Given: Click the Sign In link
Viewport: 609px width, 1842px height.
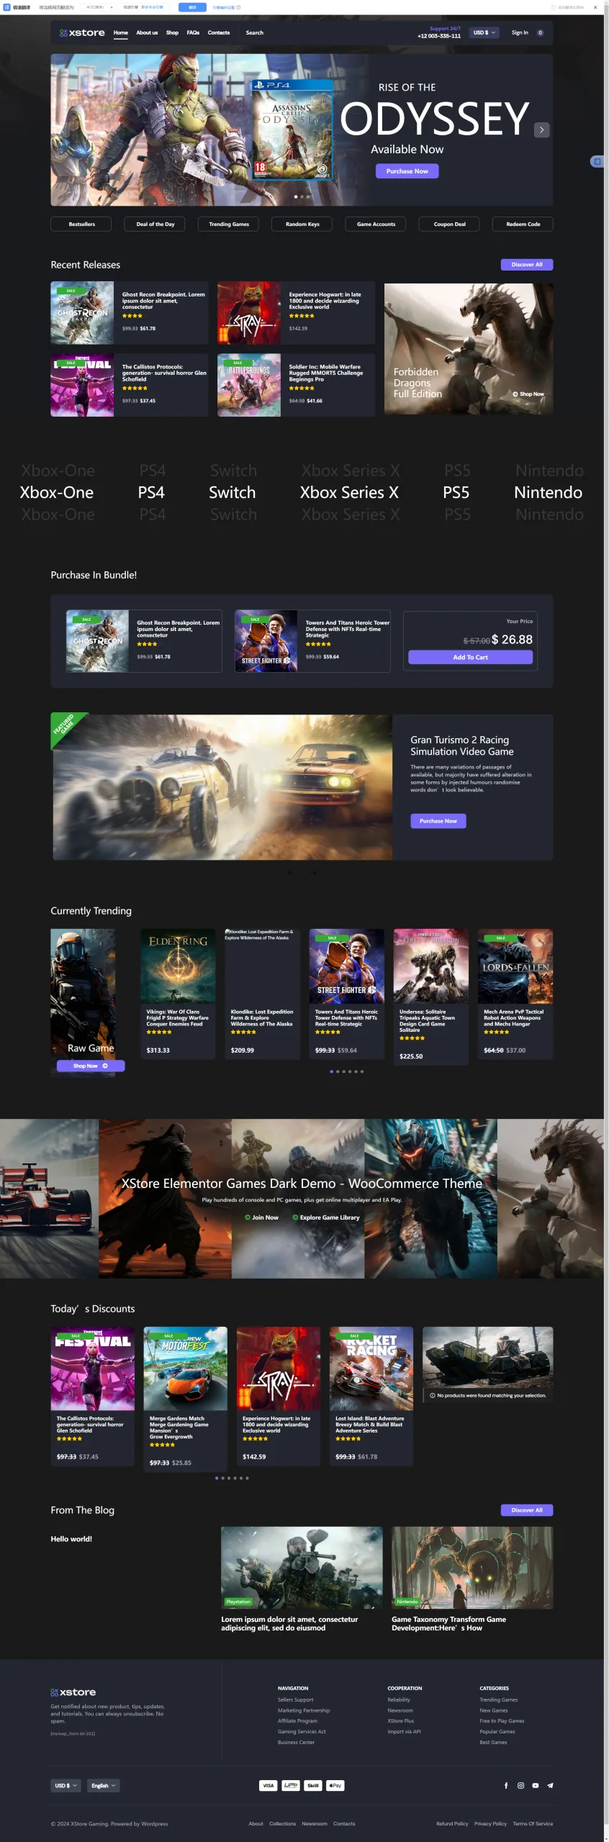Looking at the screenshot, I should 520,33.
